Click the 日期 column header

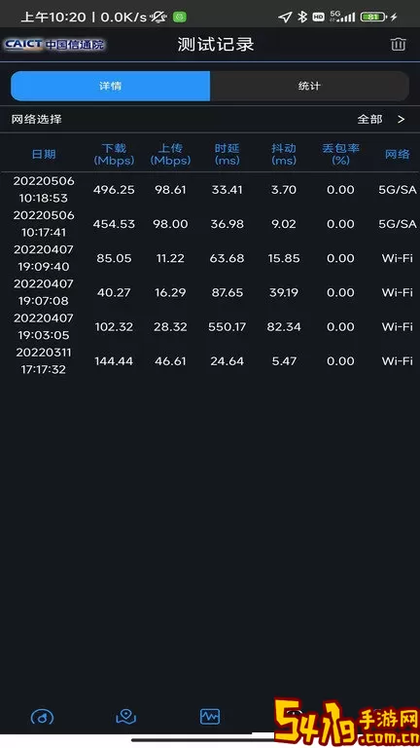[44, 154]
